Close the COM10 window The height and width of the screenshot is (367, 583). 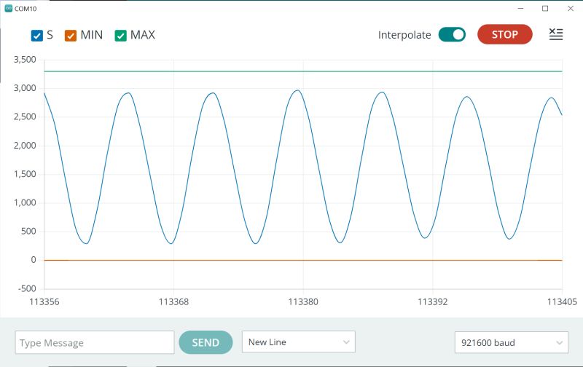tap(571, 8)
